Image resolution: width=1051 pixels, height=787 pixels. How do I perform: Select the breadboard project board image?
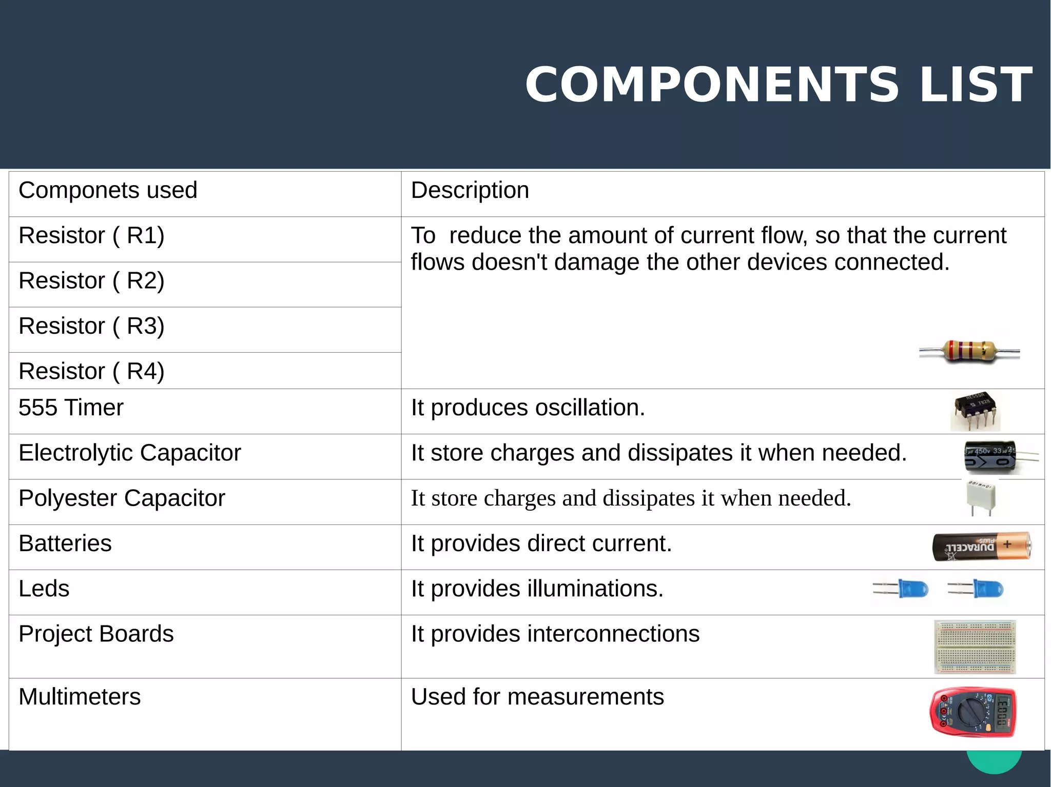click(975, 647)
